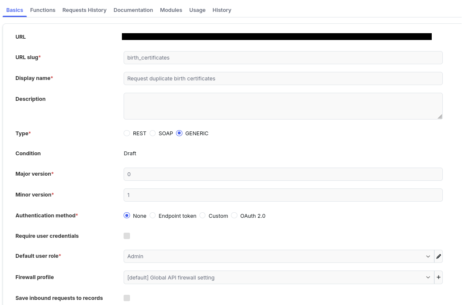Go to the Documentation tab
The image size is (462, 305).
click(133, 10)
